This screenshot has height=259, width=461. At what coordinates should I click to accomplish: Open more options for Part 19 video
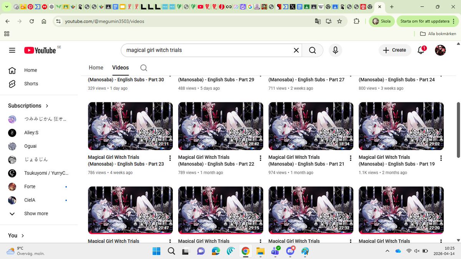pos(441,158)
